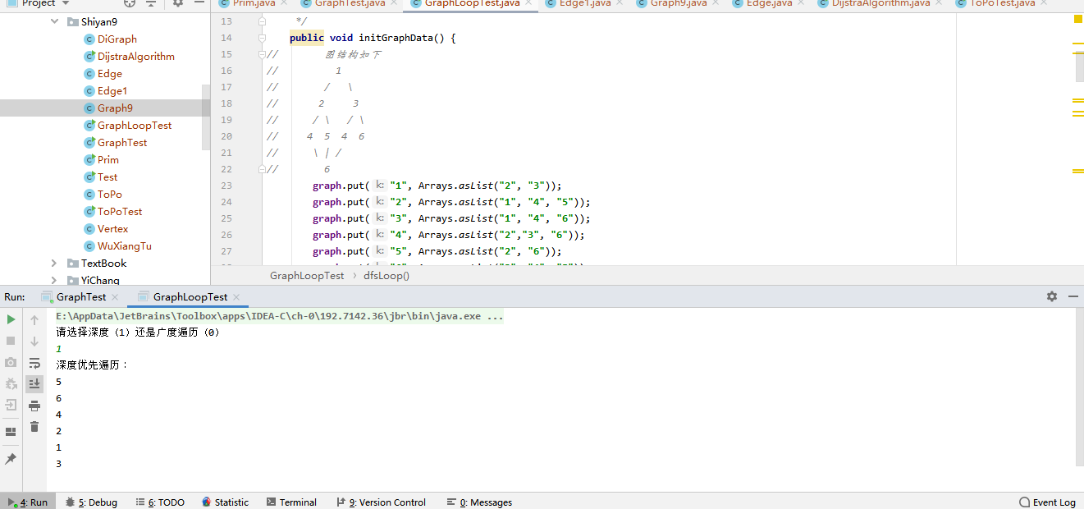Image resolution: width=1084 pixels, height=509 pixels.
Task: Toggle the Run tool window button
Action: click(28, 502)
